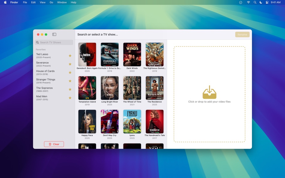
Task: Open the Daredevil: Born Again poster
Action: point(87,55)
